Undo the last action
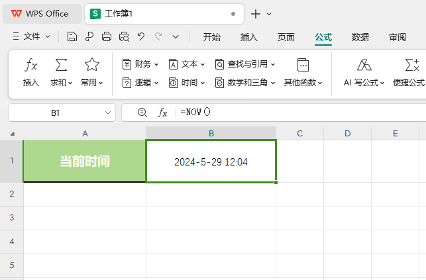Viewport: 426px width, 280px height. coord(141,36)
